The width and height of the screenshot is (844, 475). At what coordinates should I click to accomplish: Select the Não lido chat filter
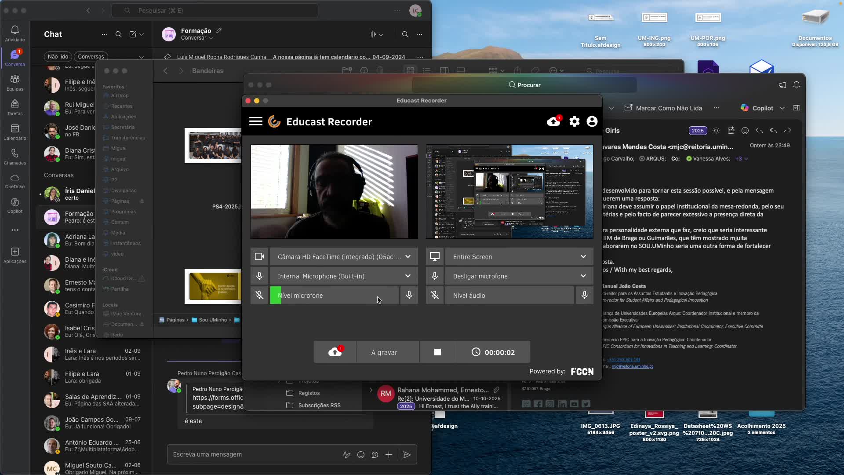[58, 57]
